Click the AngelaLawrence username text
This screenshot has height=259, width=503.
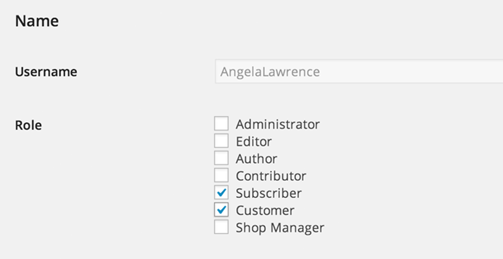point(270,72)
